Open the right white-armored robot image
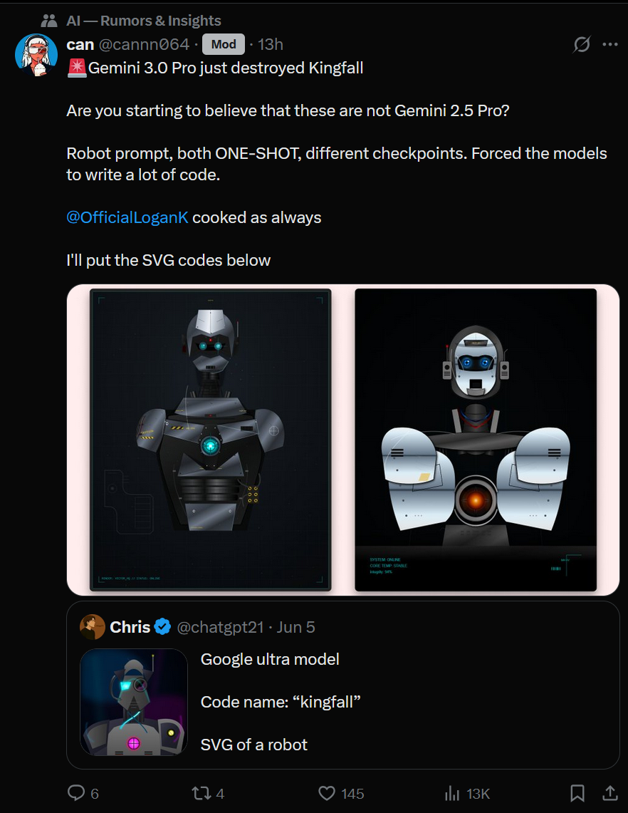Viewport: 628px width, 813px height. pyautogui.click(x=476, y=440)
